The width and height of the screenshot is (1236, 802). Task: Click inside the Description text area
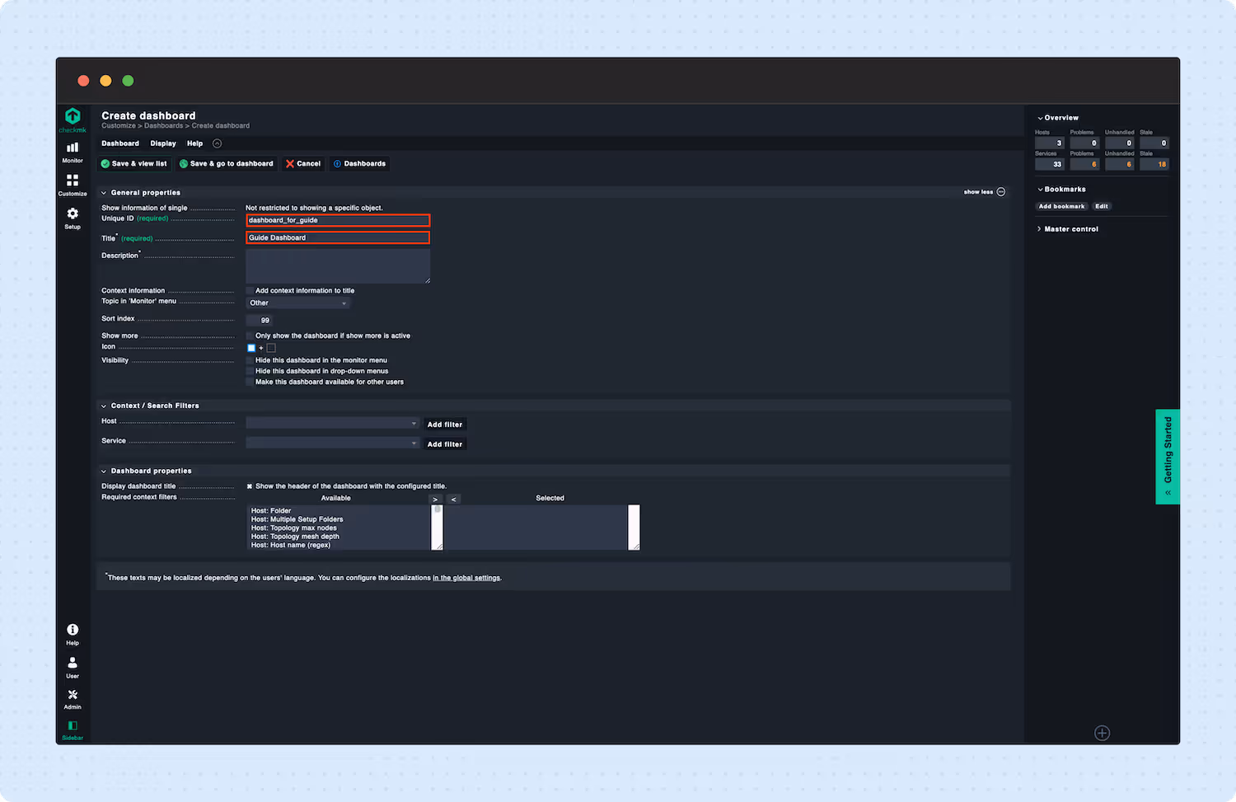point(338,265)
